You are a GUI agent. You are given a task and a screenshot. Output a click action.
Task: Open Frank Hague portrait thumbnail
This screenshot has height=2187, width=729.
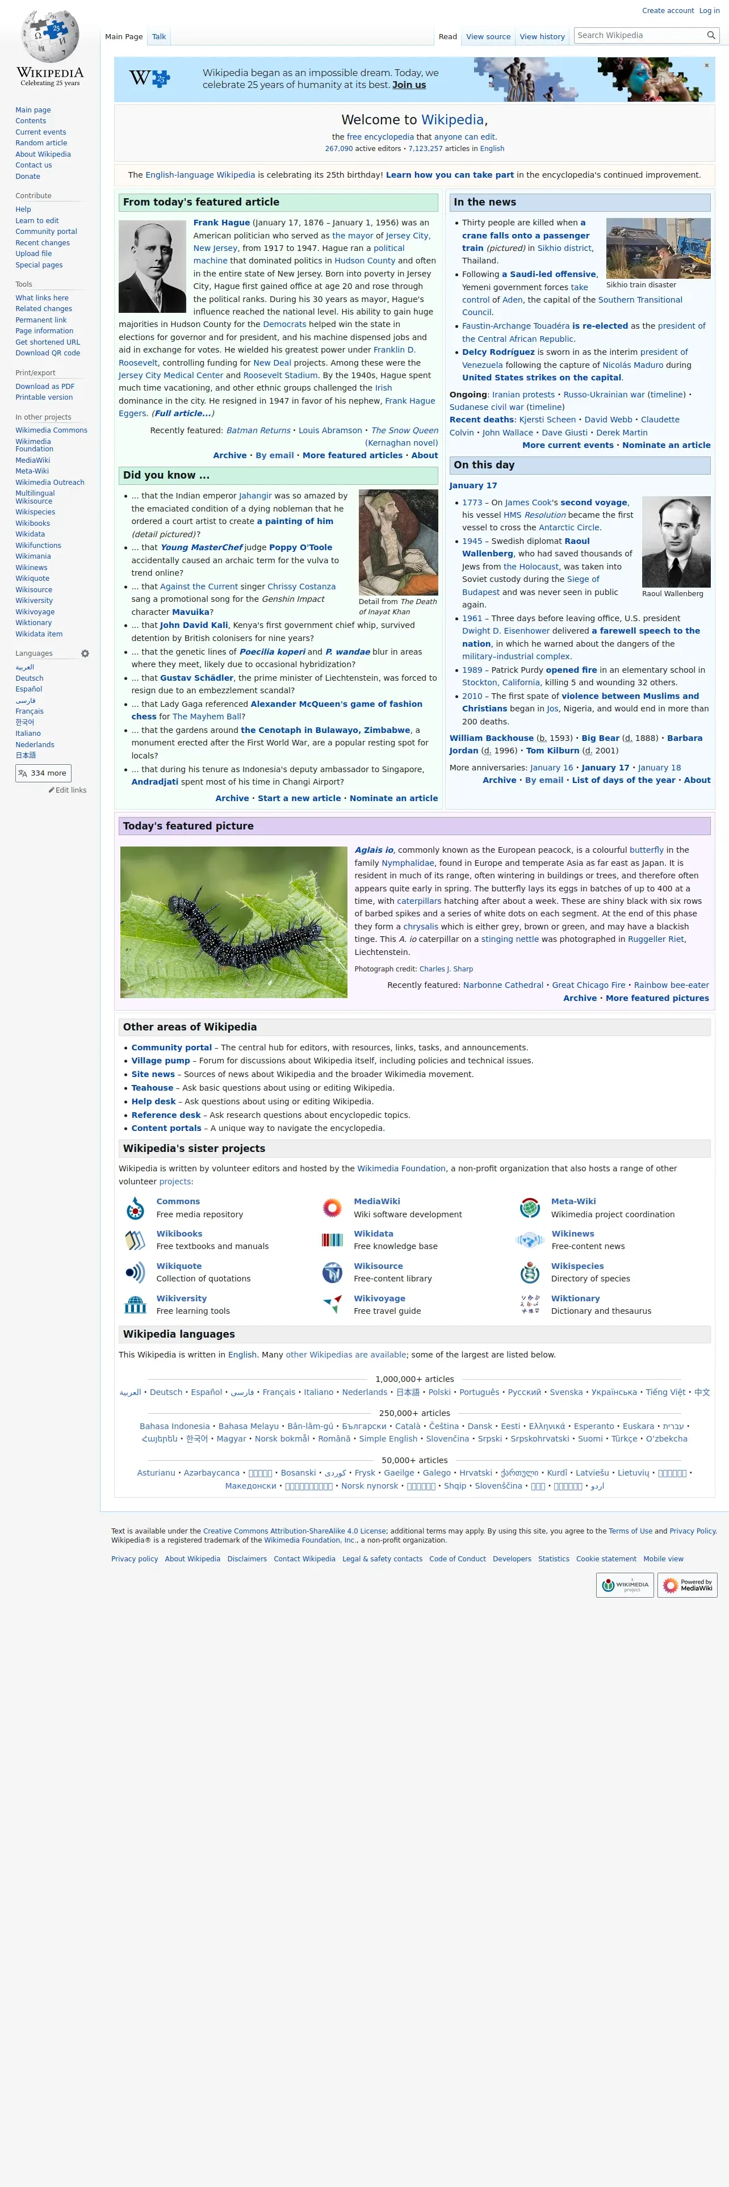(152, 267)
